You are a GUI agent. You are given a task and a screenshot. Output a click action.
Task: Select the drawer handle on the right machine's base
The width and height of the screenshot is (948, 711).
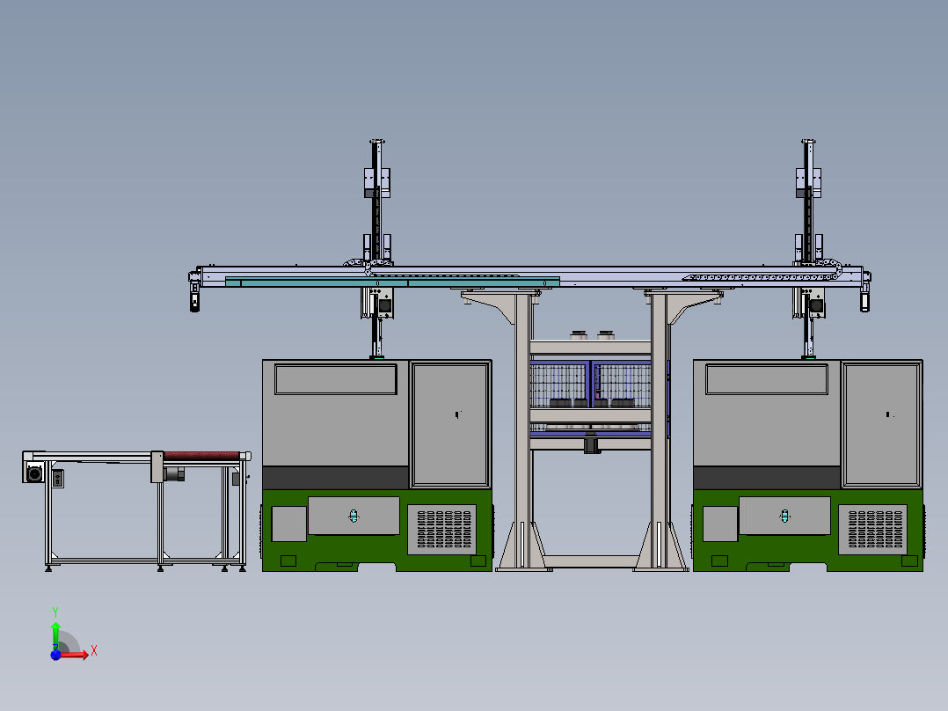[x=784, y=516]
